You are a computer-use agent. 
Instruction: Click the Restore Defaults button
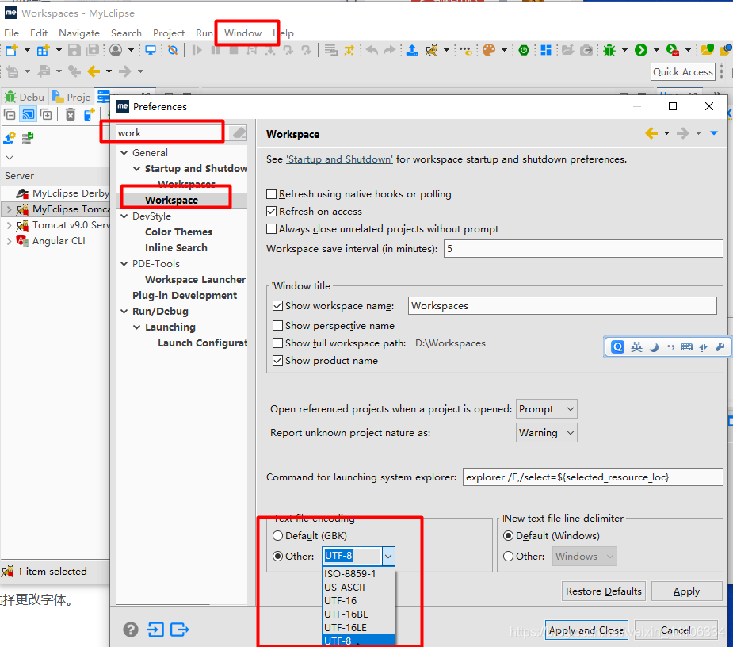[604, 591]
